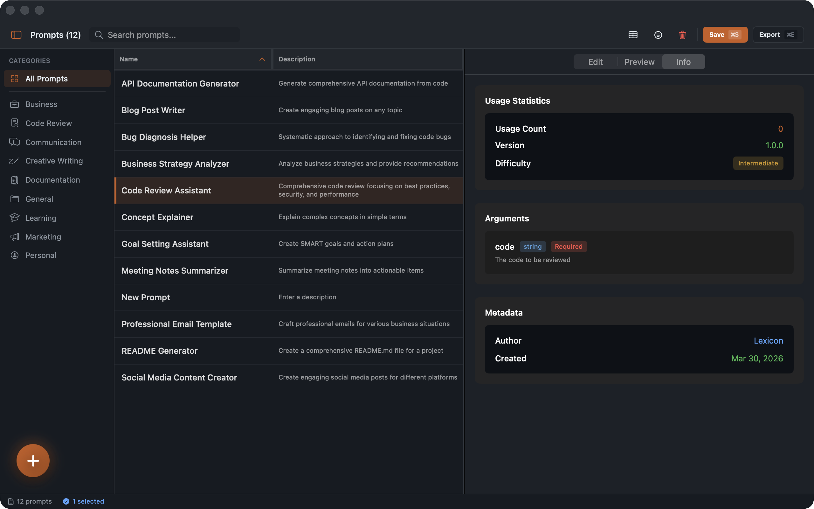The image size is (814, 509).
Task: Select the Code Review Assistant row
Action: click(289, 190)
